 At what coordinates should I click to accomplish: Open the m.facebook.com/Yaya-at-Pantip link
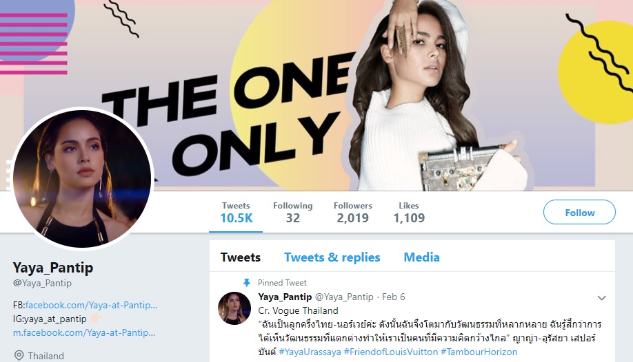84,333
